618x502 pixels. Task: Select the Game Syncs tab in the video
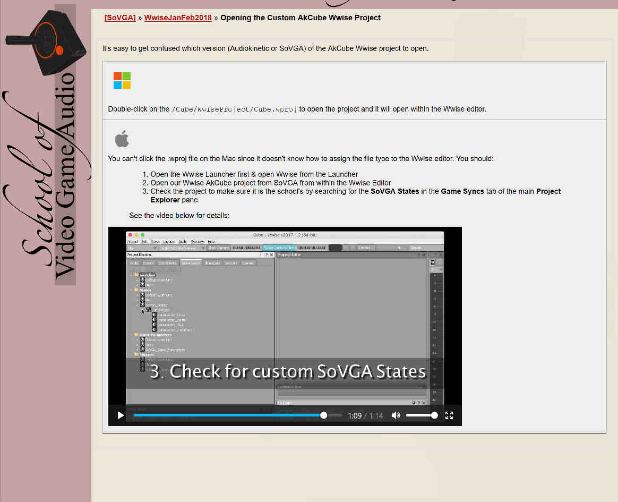point(191,263)
